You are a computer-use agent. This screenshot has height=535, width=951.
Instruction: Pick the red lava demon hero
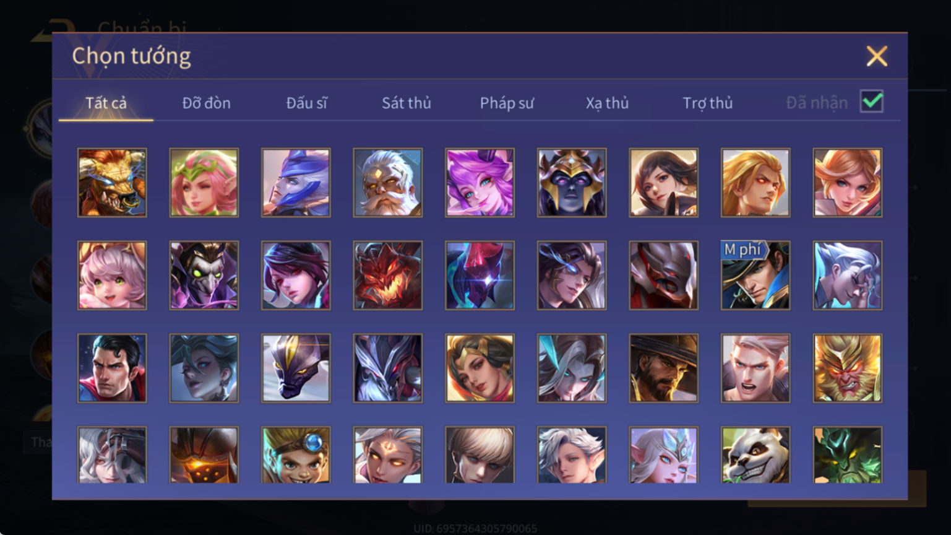tap(388, 276)
